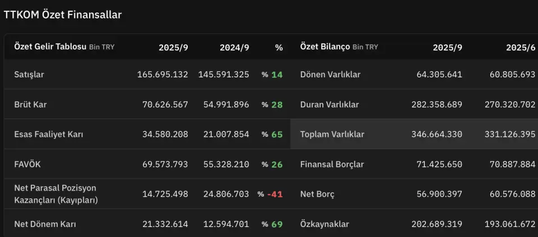The image size is (538, 237).
Task: Select the Dönen Varlıklar row label
Action: pyautogui.click(x=330, y=75)
